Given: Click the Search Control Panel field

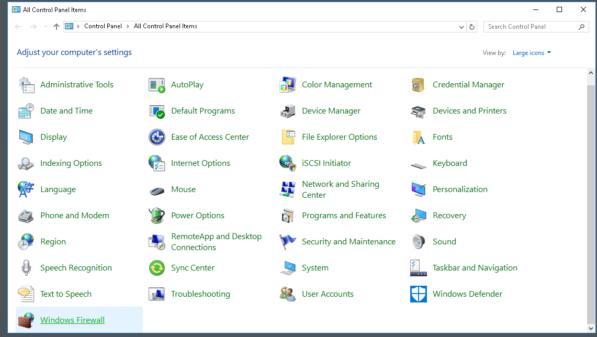Looking at the screenshot, I should [536, 27].
